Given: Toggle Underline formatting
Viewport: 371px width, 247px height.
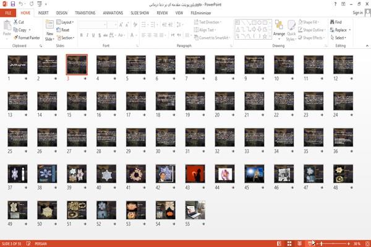Looking at the screenshot, I should (93, 35).
